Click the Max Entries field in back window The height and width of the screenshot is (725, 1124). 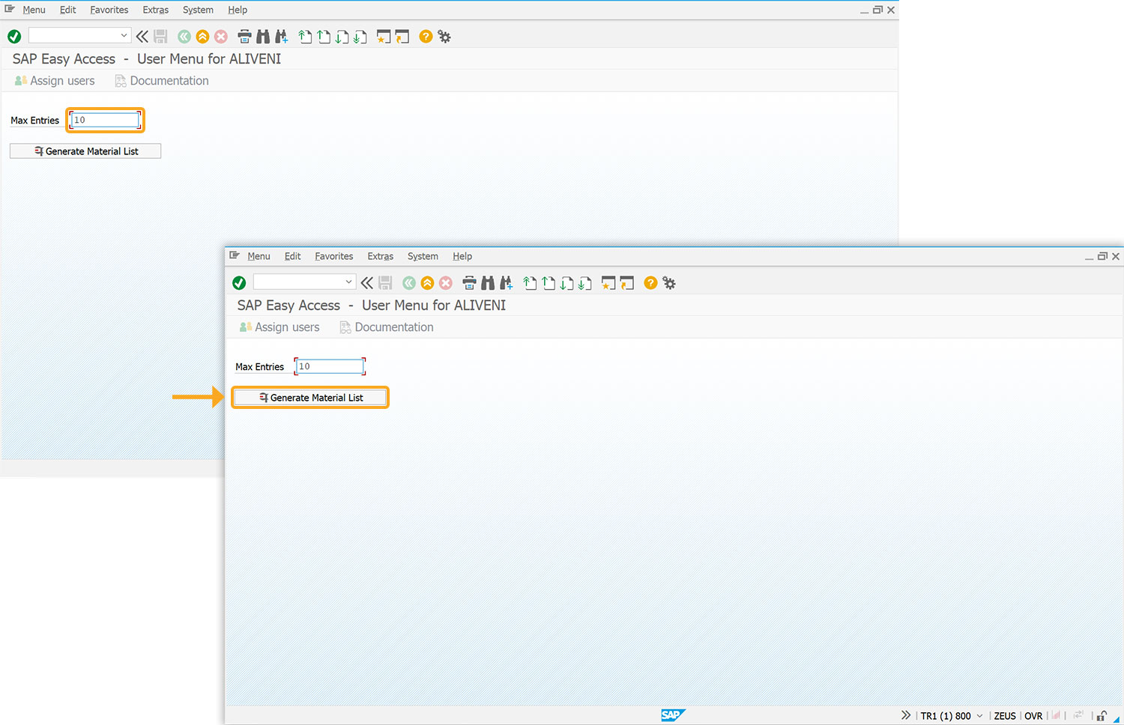tap(105, 120)
